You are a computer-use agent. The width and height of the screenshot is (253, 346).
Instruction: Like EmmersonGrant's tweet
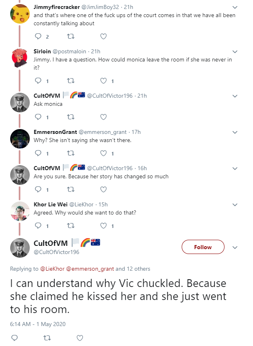tap(103, 153)
